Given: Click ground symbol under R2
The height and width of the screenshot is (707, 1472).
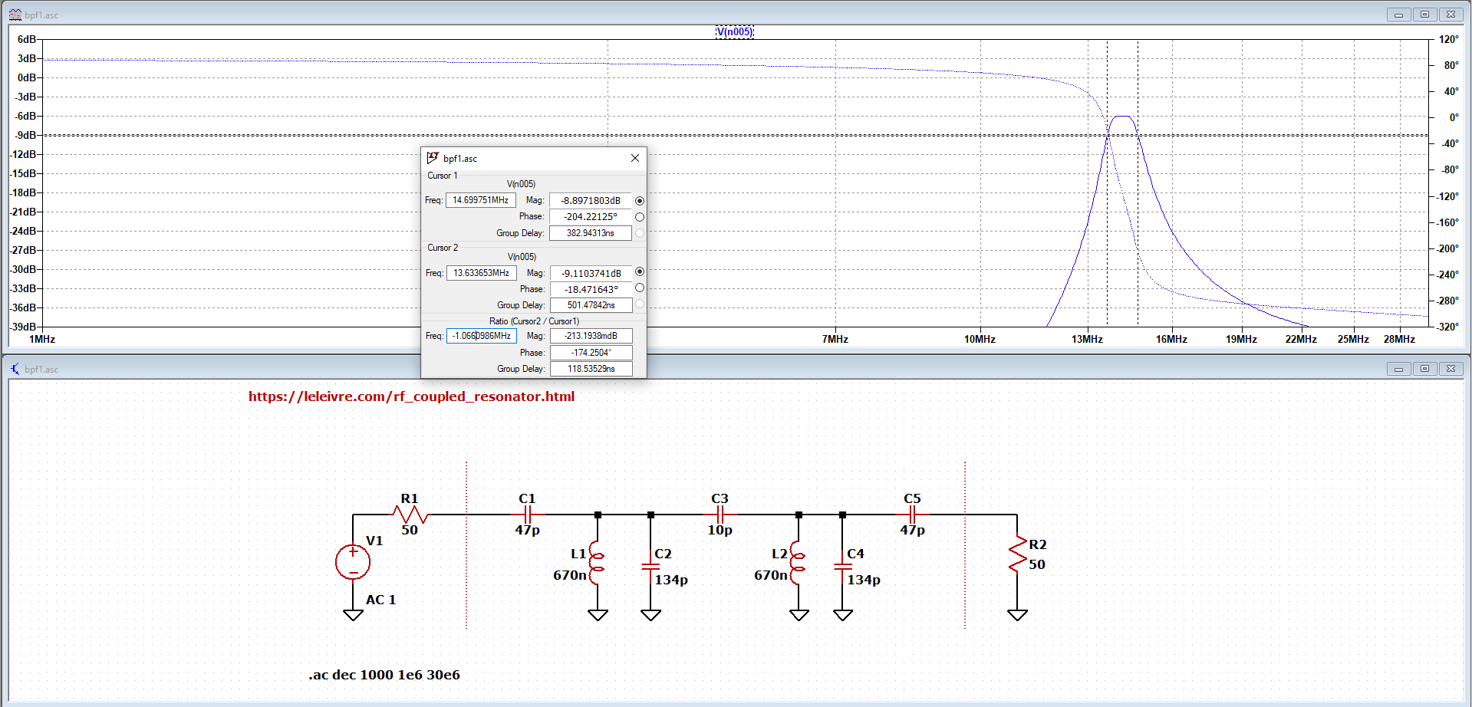Looking at the screenshot, I should 1017,615.
